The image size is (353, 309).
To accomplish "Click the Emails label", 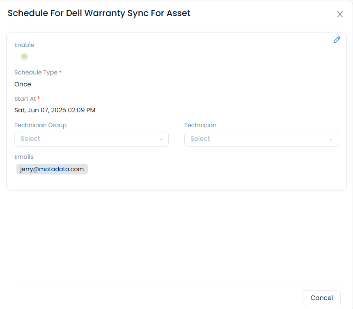I will point(24,157).
